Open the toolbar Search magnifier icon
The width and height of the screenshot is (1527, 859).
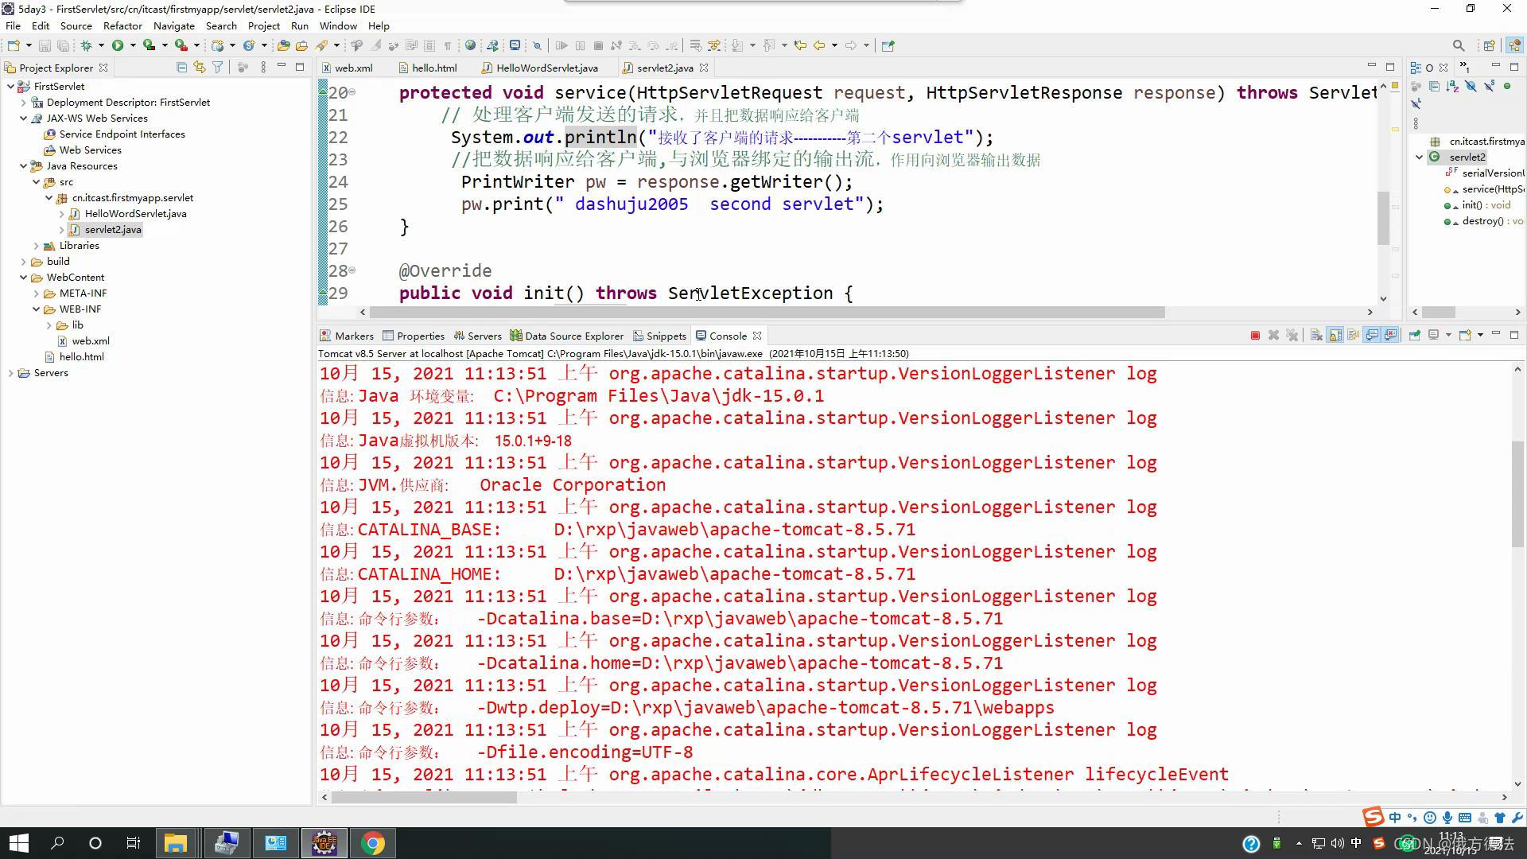1458,45
